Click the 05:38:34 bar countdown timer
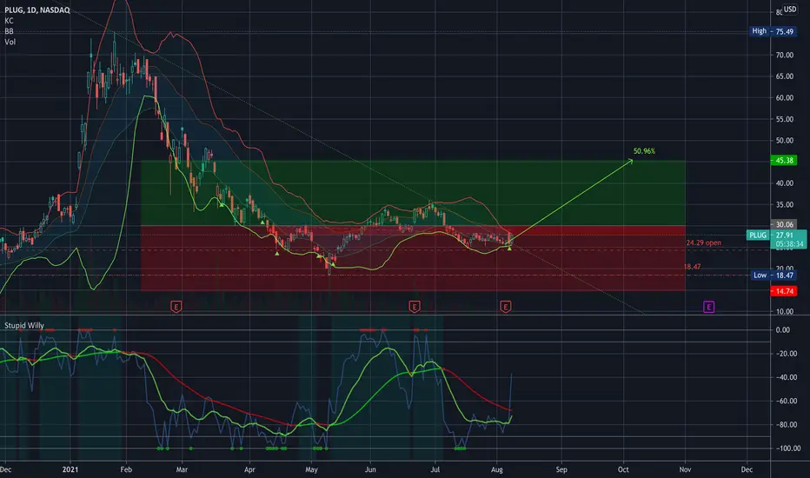This screenshot has width=810, height=478. [x=789, y=244]
